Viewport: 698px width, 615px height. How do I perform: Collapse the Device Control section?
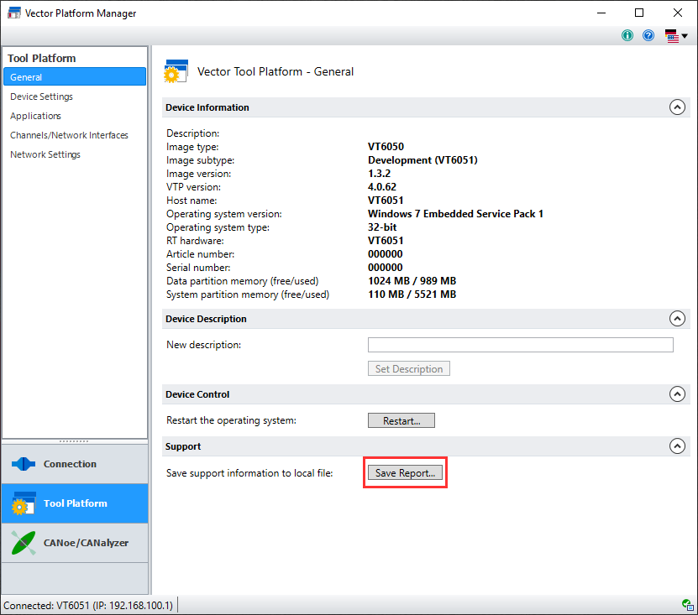click(x=677, y=393)
